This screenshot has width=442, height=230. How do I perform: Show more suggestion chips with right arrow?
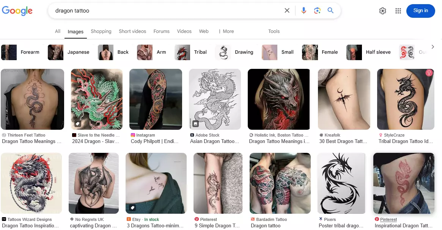[433, 47]
